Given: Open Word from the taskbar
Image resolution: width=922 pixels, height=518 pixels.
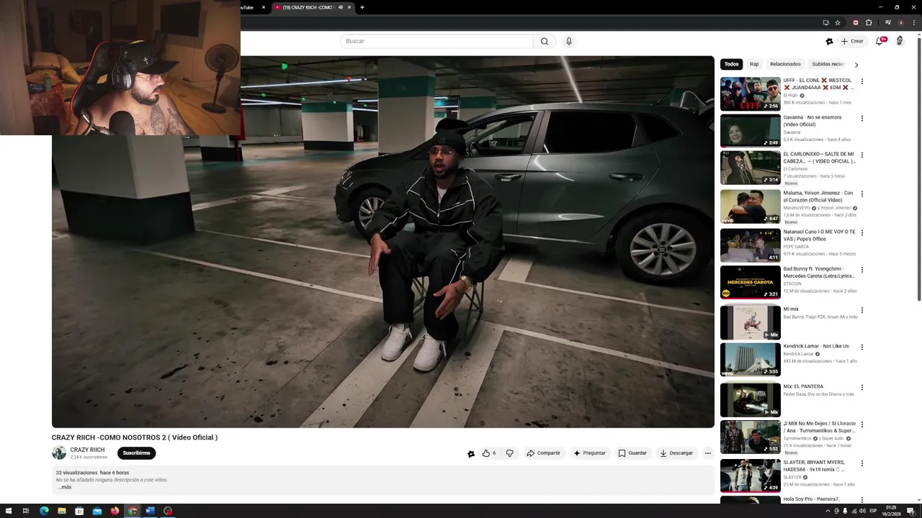Looking at the screenshot, I should pyautogui.click(x=150, y=511).
